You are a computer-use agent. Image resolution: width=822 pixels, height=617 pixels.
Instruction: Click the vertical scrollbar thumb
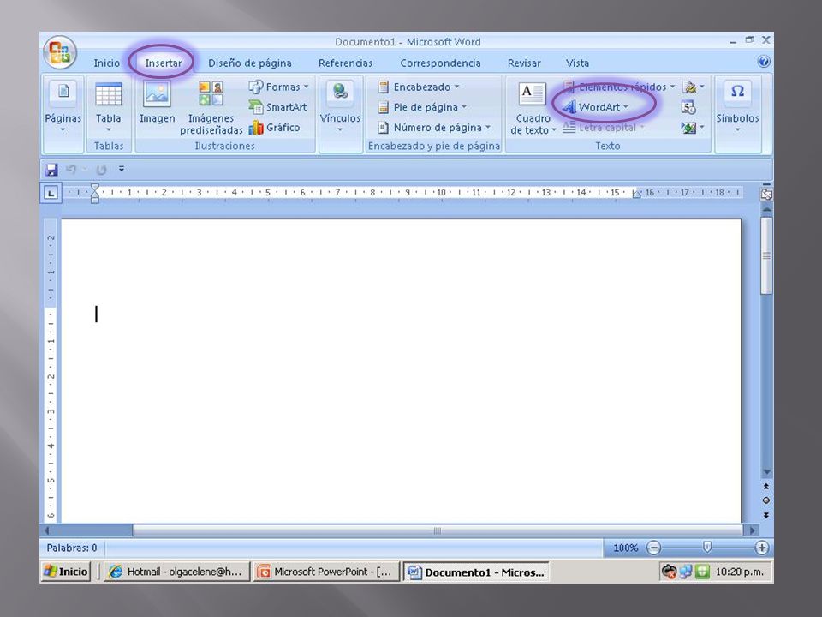[x=766, y=256]
